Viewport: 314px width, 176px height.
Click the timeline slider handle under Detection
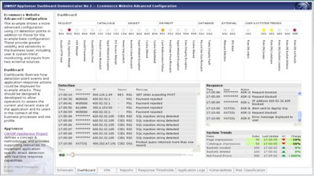(72, 155)
